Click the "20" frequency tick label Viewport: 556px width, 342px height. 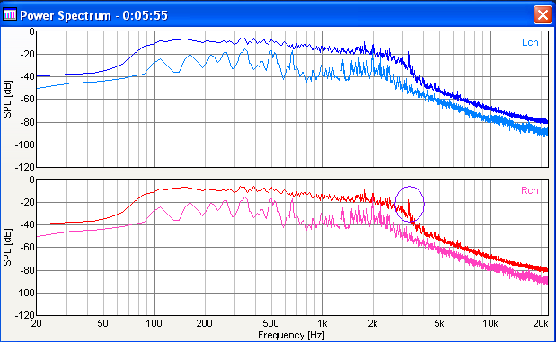pyautogui.click(x=37, y=323)
